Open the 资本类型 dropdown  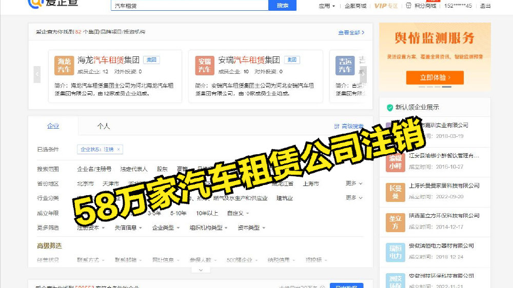coord(251,228)
